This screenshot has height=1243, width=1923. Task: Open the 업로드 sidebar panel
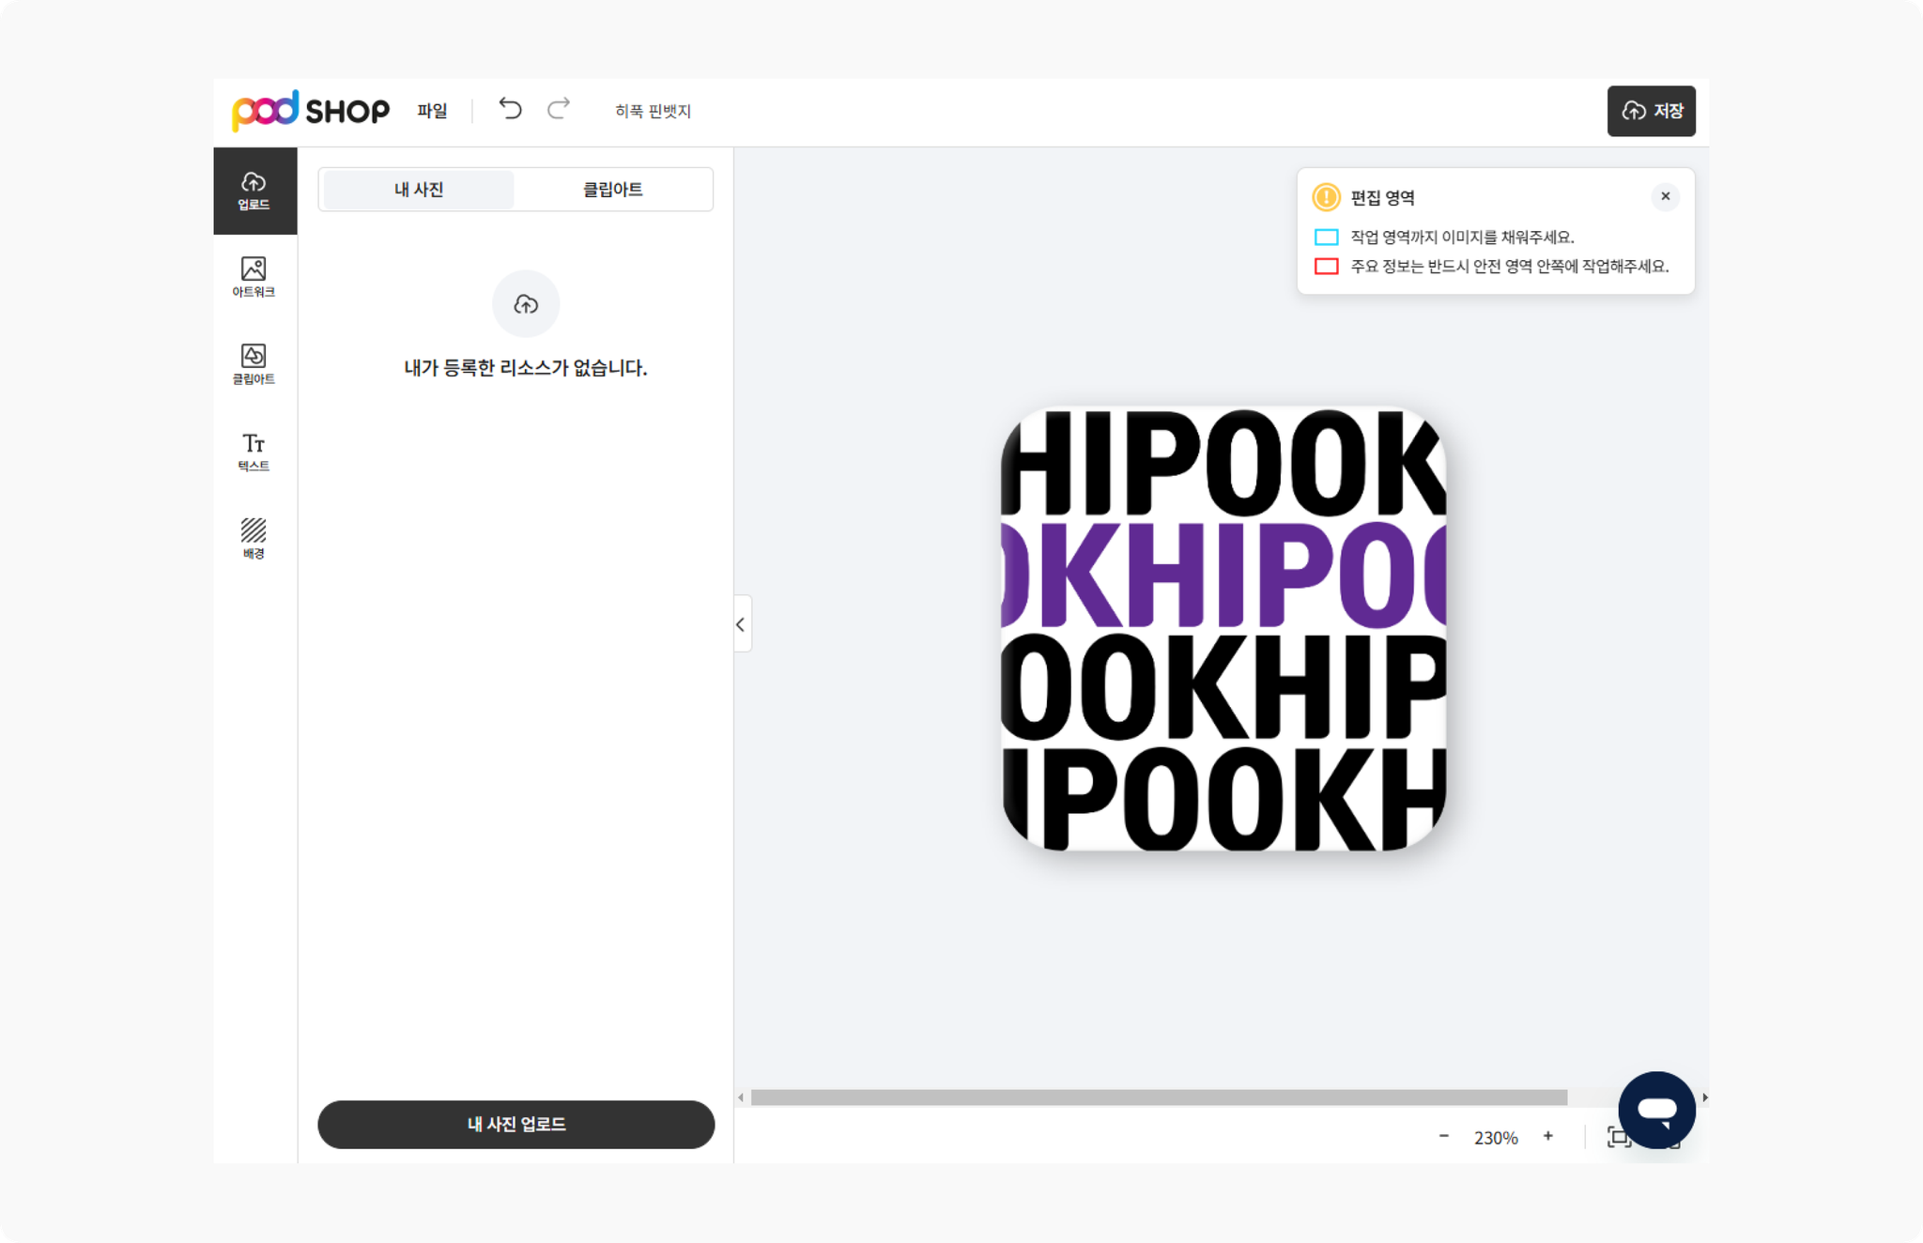pyautogui.click(x=254, y=191)
